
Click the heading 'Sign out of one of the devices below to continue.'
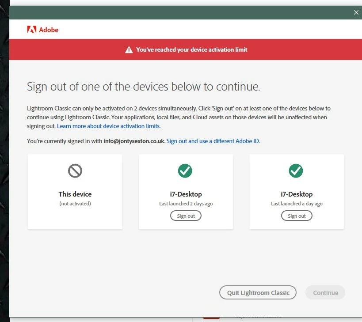[143, 87]
